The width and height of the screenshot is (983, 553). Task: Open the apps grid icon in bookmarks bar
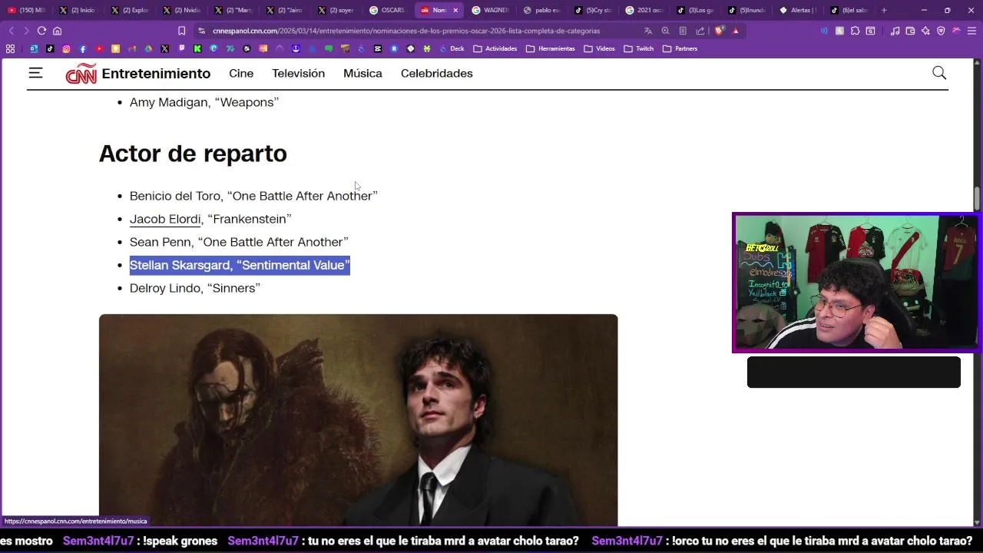[10, 48]
